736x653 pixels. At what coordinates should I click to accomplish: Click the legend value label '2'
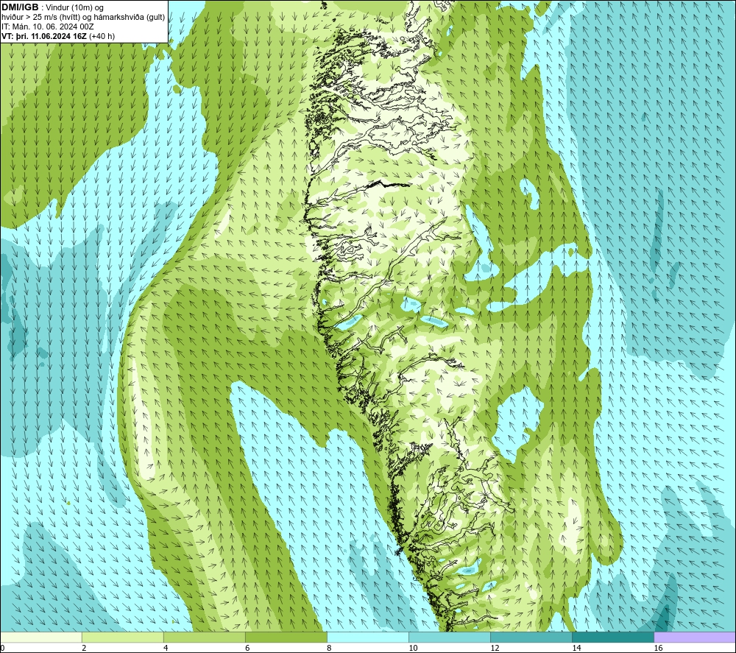pyautogui.click(x=84, y=648)
